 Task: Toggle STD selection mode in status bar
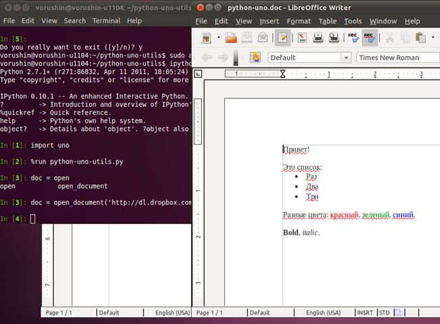tap(384, 313)
